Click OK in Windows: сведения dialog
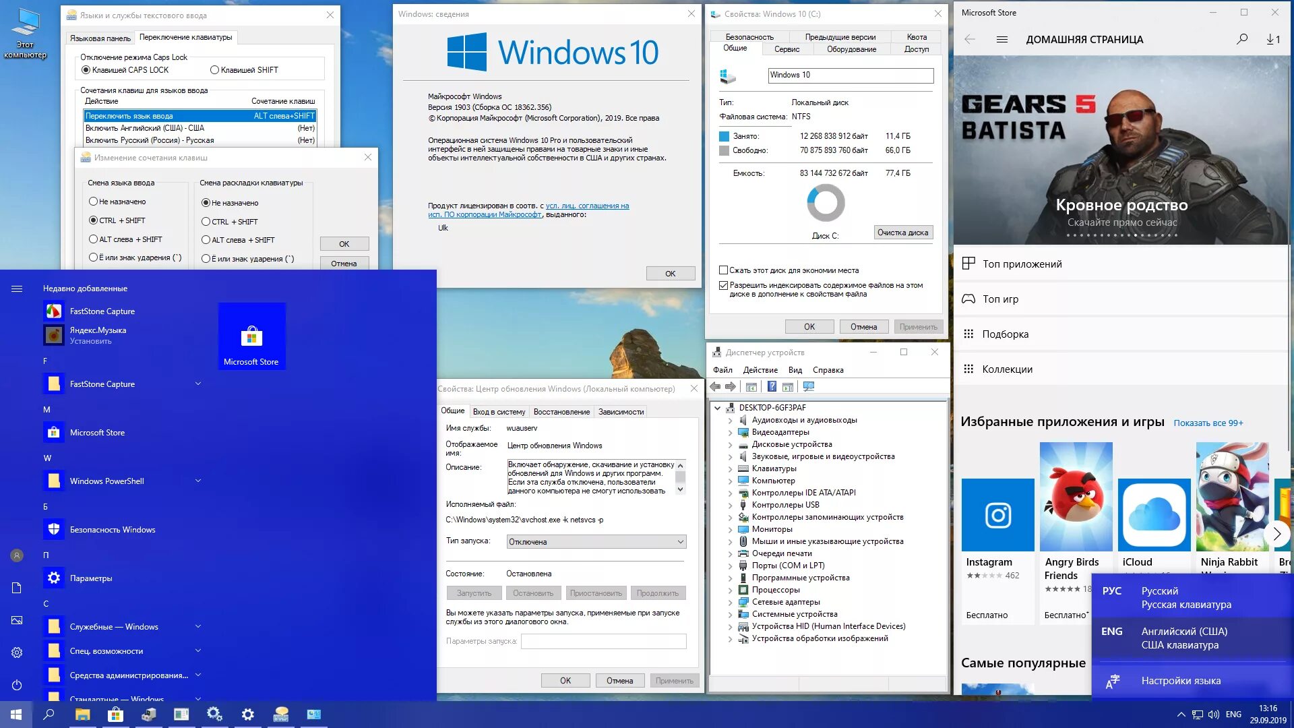This screenshot has width=1294, height=728. (670, 274)
